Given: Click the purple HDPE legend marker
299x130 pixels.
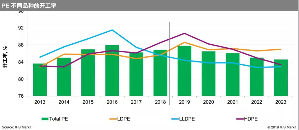Looking at the screenshot, I should (240, 119).
